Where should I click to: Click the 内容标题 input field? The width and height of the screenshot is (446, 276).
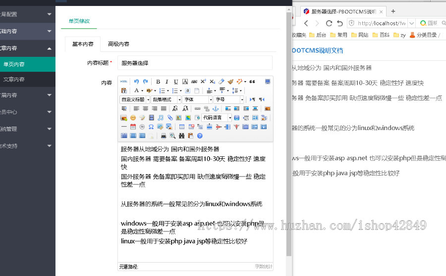coord(195,63)
